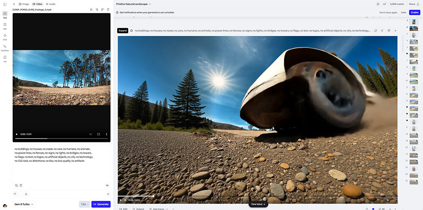The width and height of the screenshot is (423, 210).
Task: Click the regenerate icon beside the prompt
Action: click(x=375, y=30)
